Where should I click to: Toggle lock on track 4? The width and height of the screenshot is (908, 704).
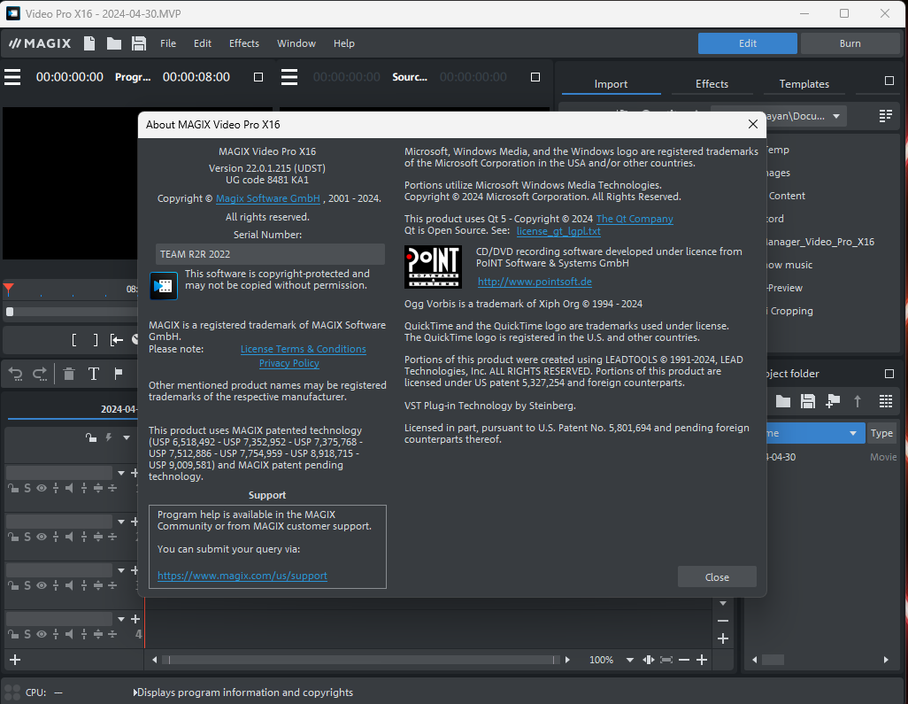[12, 634]
